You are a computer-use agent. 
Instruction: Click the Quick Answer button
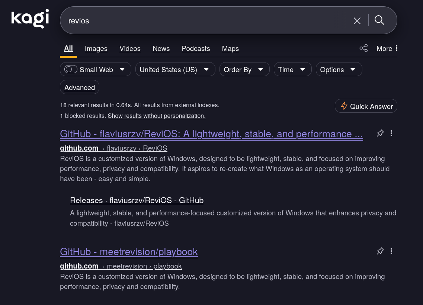(366, 106)
